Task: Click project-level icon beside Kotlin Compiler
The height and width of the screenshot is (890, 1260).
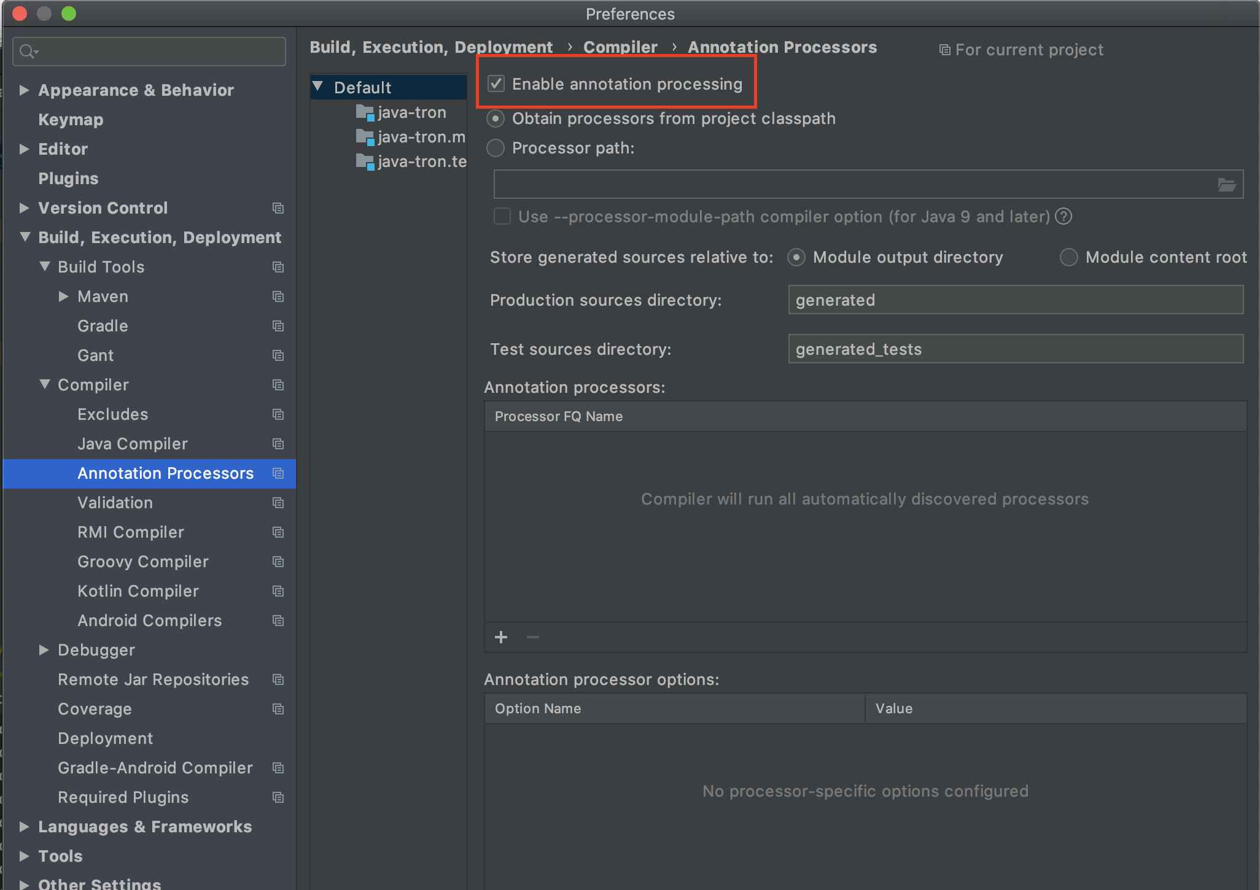Action: click(278, 591)
